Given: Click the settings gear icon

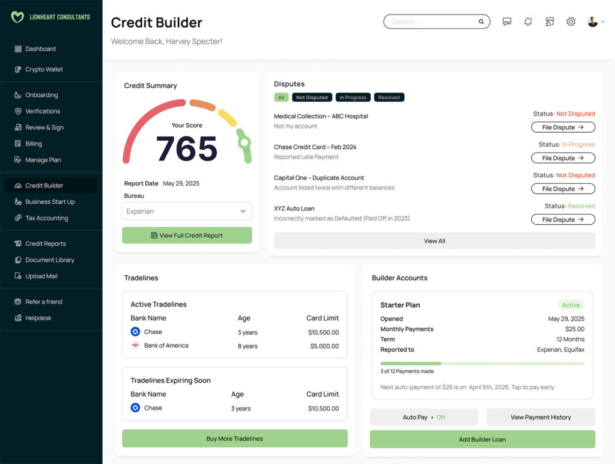Looking at the screenshot, I should 571,22.
